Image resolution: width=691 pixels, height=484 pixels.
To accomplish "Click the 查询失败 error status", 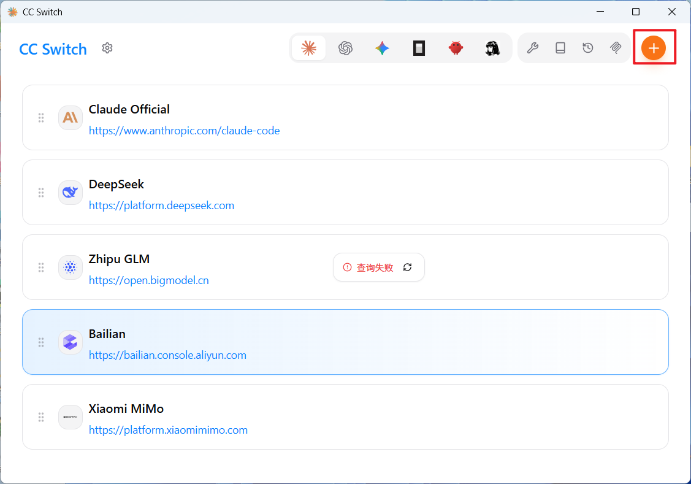I will pos(375,267).
